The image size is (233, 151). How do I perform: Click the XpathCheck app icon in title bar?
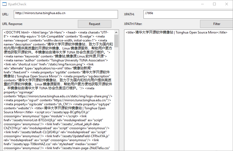pos(5,4)
